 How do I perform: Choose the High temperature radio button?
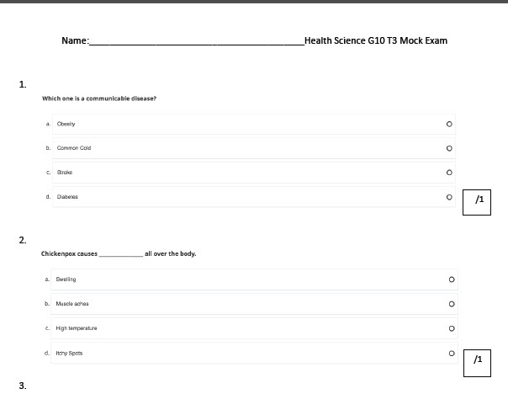(452, 328)
